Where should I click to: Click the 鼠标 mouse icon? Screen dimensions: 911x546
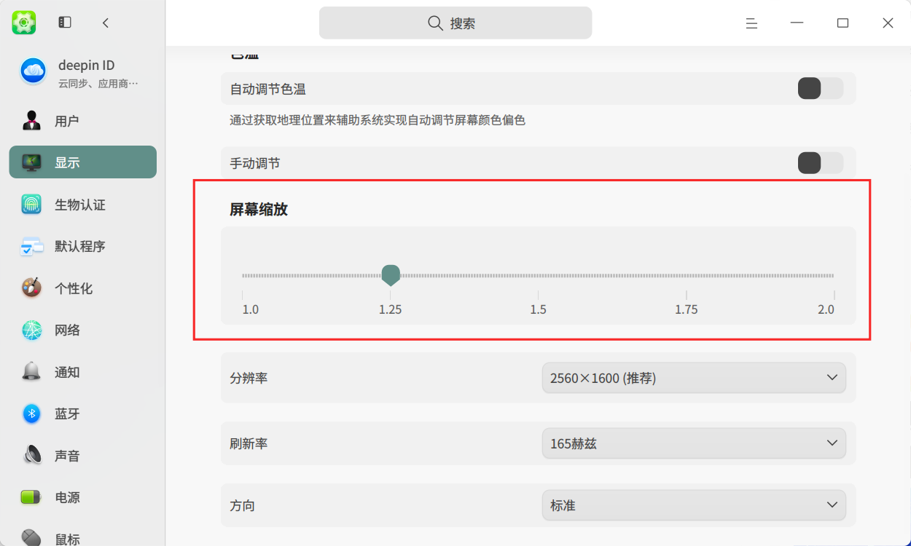pos(31,538)
